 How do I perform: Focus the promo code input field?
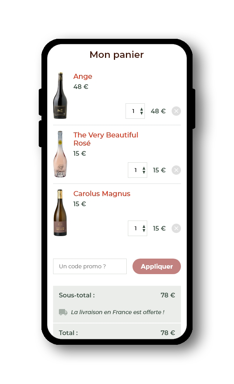click(90, 266)
